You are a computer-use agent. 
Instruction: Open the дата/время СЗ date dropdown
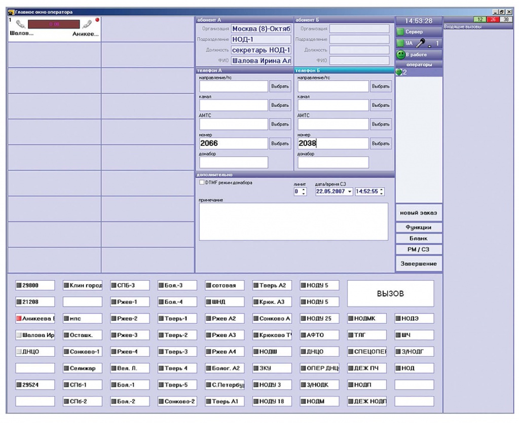pos(349,192)
